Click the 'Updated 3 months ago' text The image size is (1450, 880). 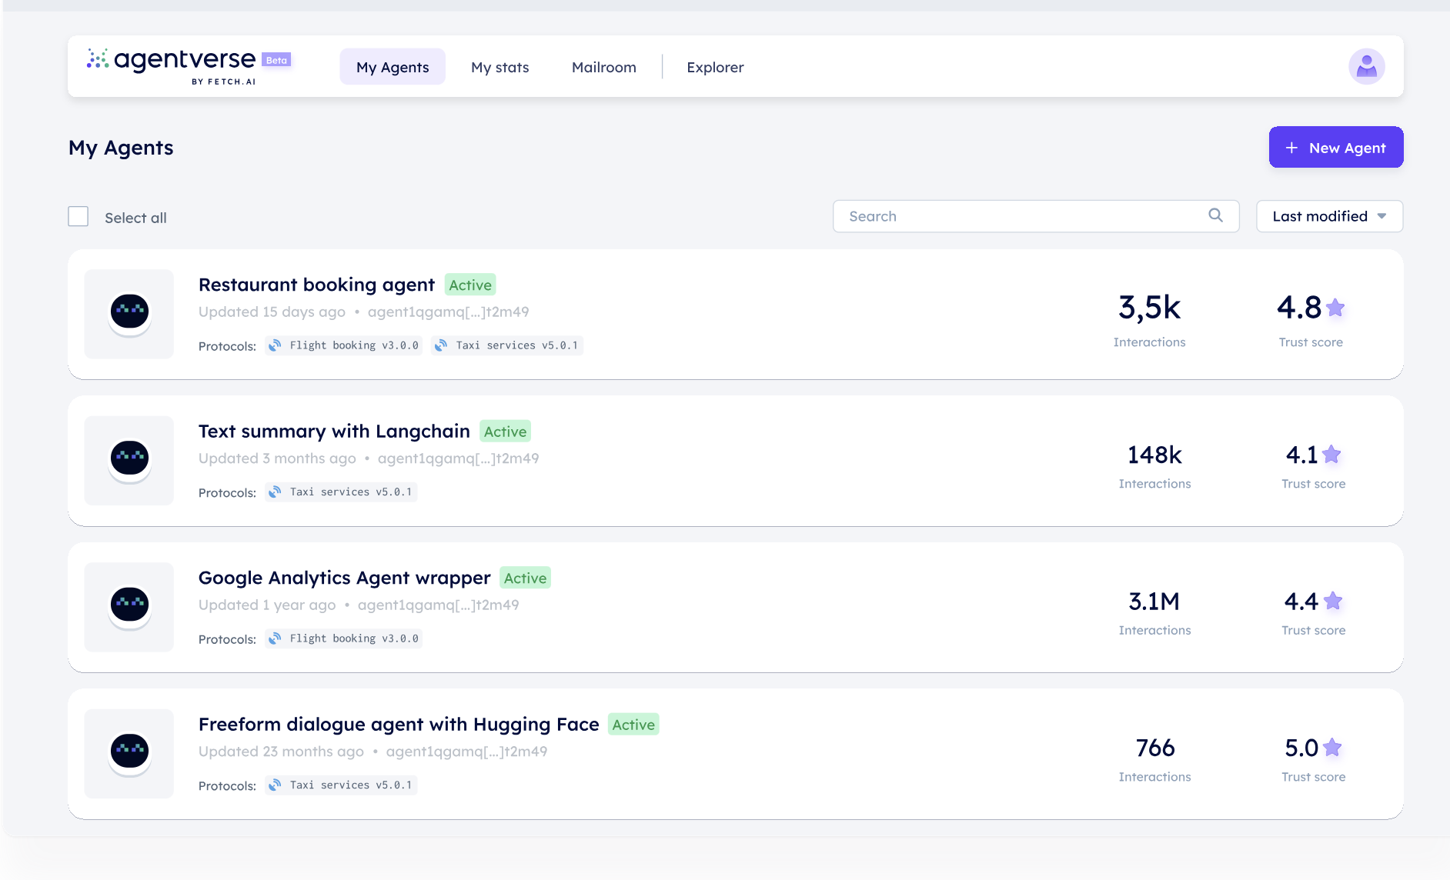(x=277, y=458)
